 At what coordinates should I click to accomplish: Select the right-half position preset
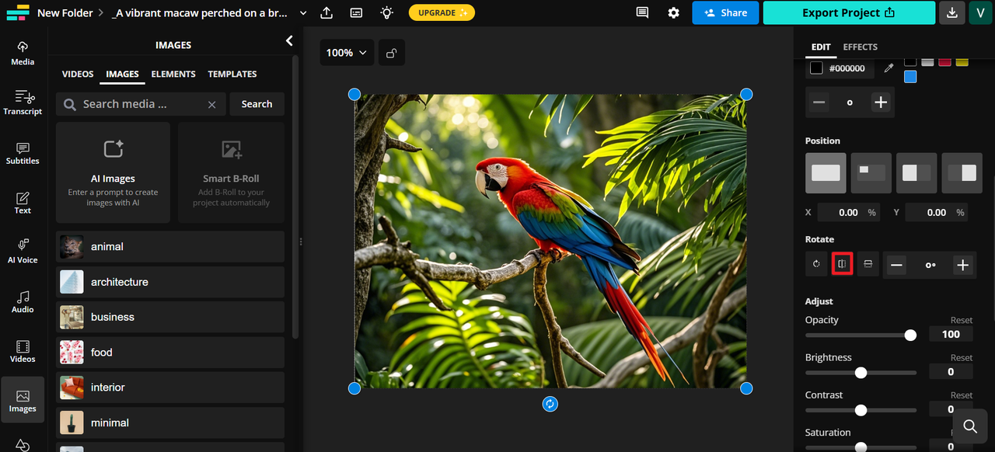962,173
